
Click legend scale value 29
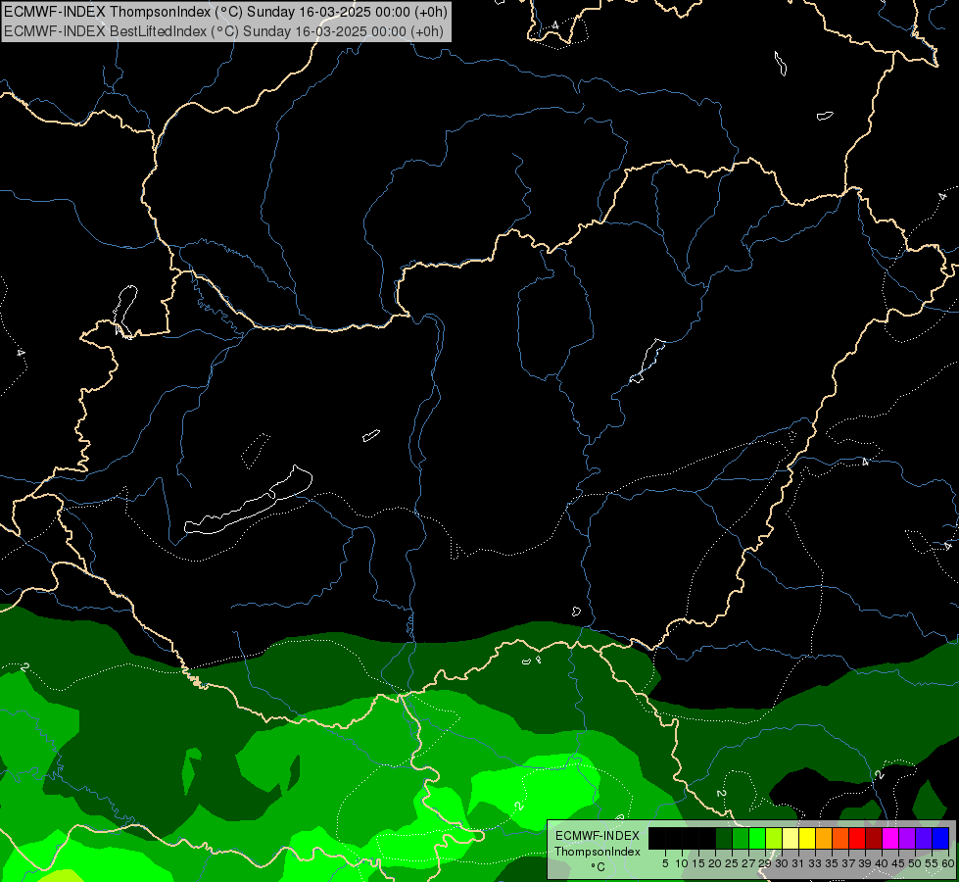point(764,863)
